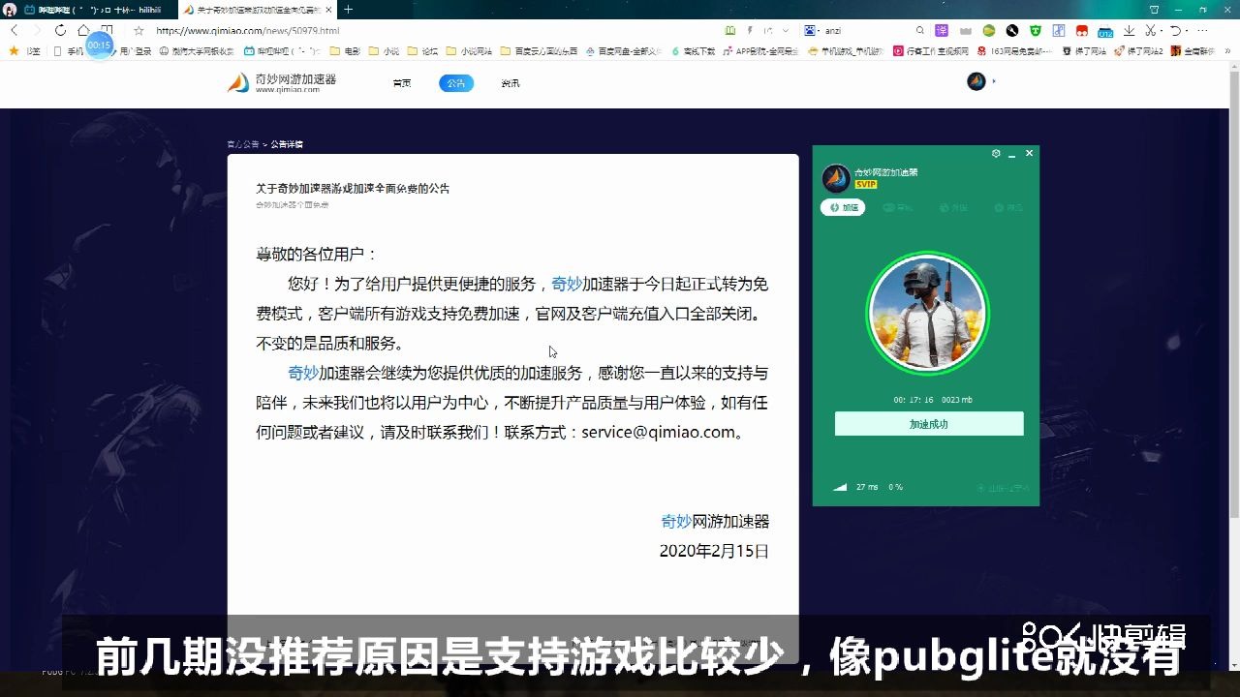The image size is (1240, 697).
Task: Click the SVIP badge in accelerator client
Action: coord(865,185)
